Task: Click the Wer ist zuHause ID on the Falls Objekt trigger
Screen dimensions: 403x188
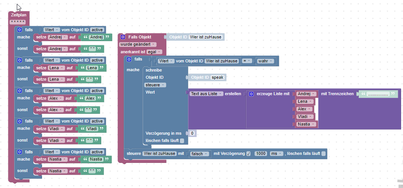Action: (206, 37)
